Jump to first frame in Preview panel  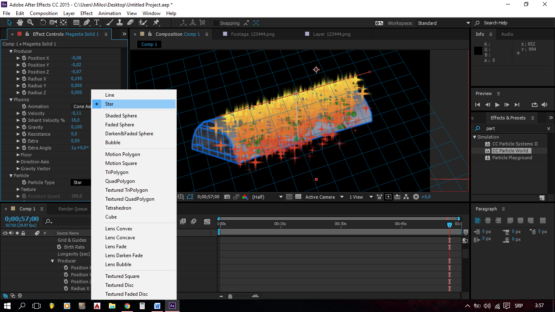[478, 105]
